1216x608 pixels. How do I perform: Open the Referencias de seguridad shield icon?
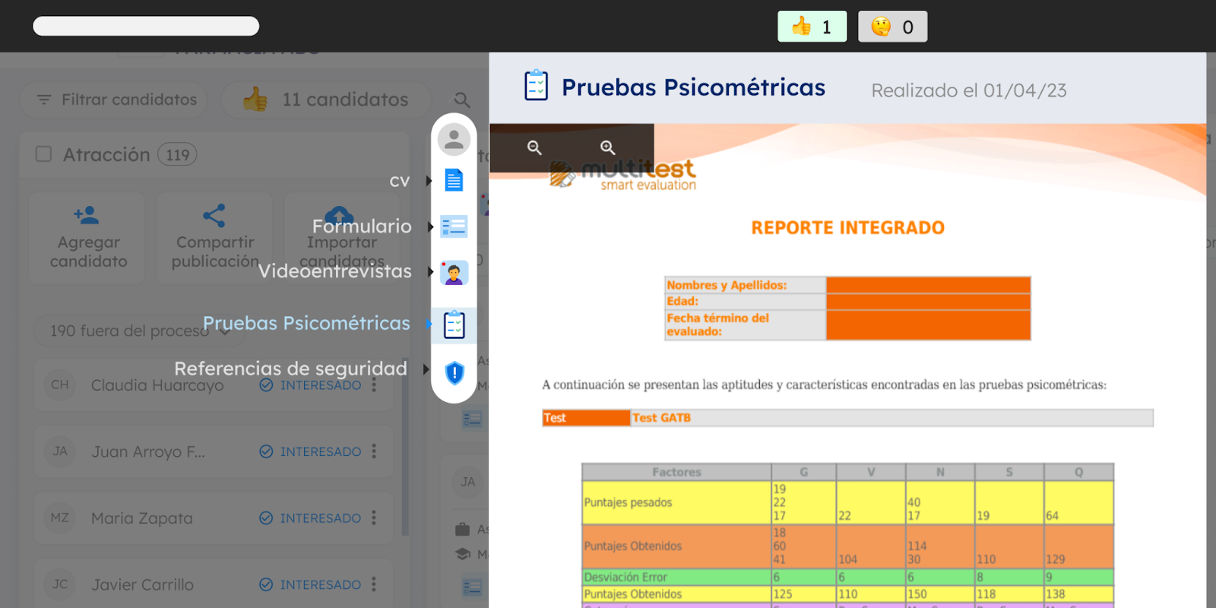[454, 372]
